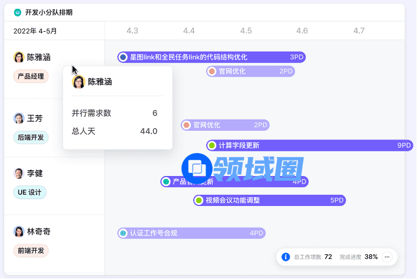Click the status dot on 计算字段更新 task

coord(212,145)
